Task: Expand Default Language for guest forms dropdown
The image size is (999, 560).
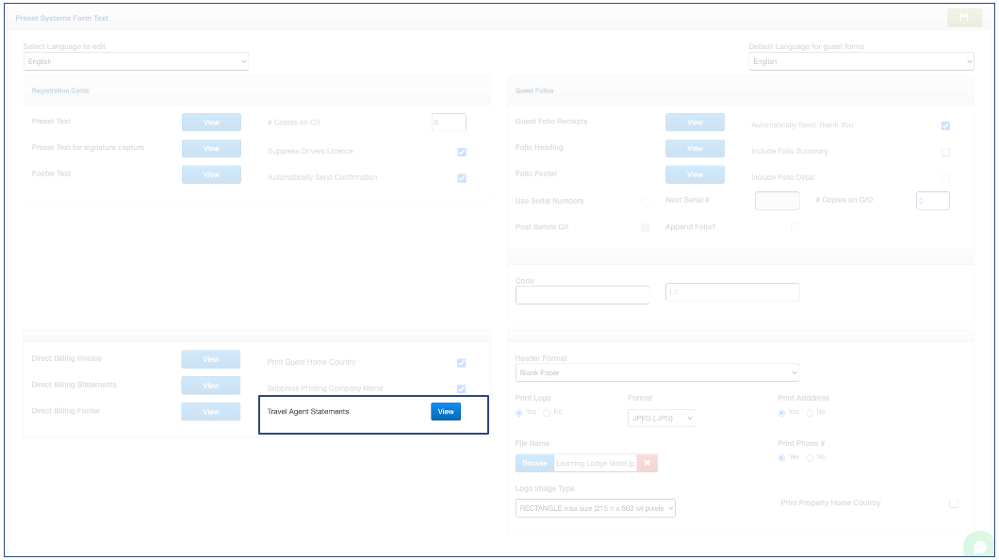Action: tap(860, 61)
